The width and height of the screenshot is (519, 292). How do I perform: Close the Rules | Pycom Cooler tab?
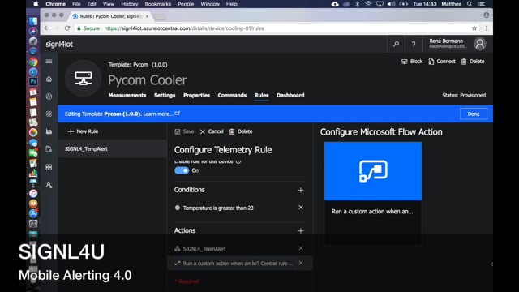click(x=147, y=16)
